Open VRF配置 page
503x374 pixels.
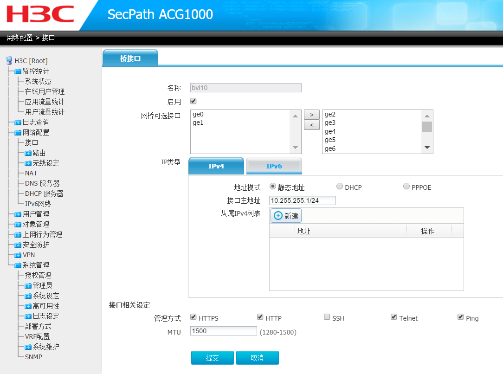(37, 337)
